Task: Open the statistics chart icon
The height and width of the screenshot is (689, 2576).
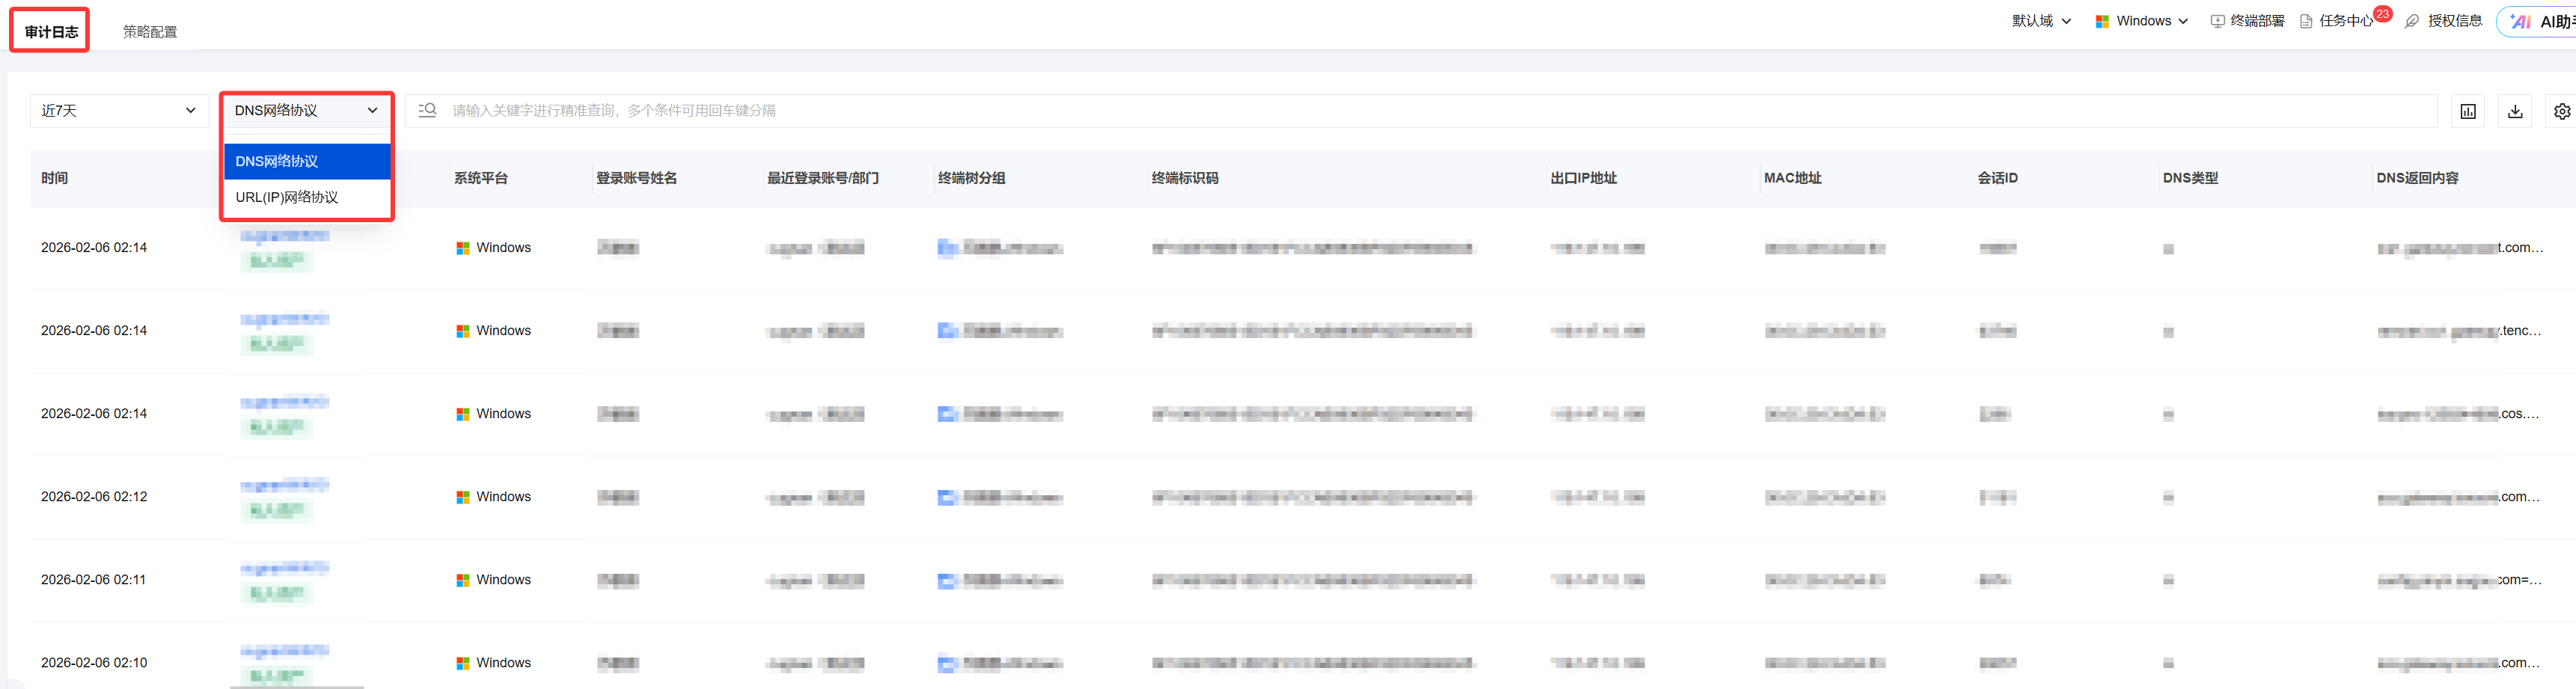Action: click(2468, 111)
